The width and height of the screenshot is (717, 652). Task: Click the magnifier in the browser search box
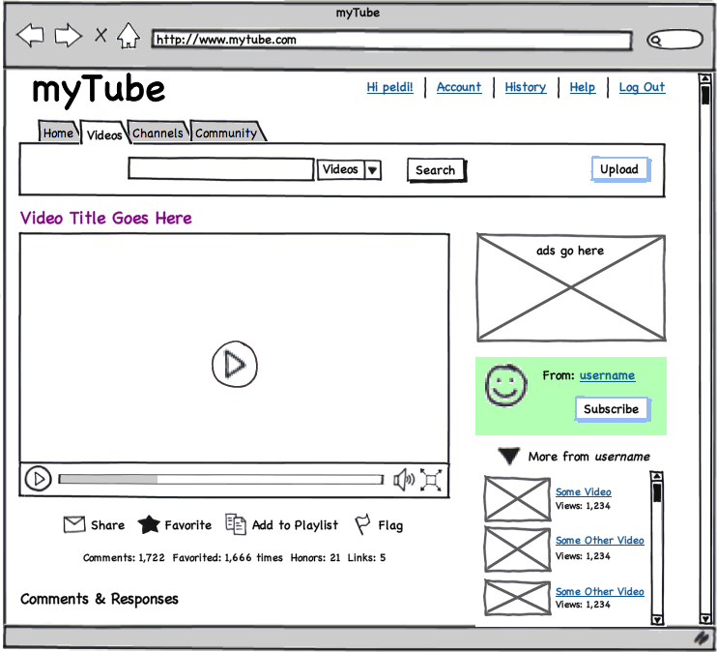click(x=655, y=41)
